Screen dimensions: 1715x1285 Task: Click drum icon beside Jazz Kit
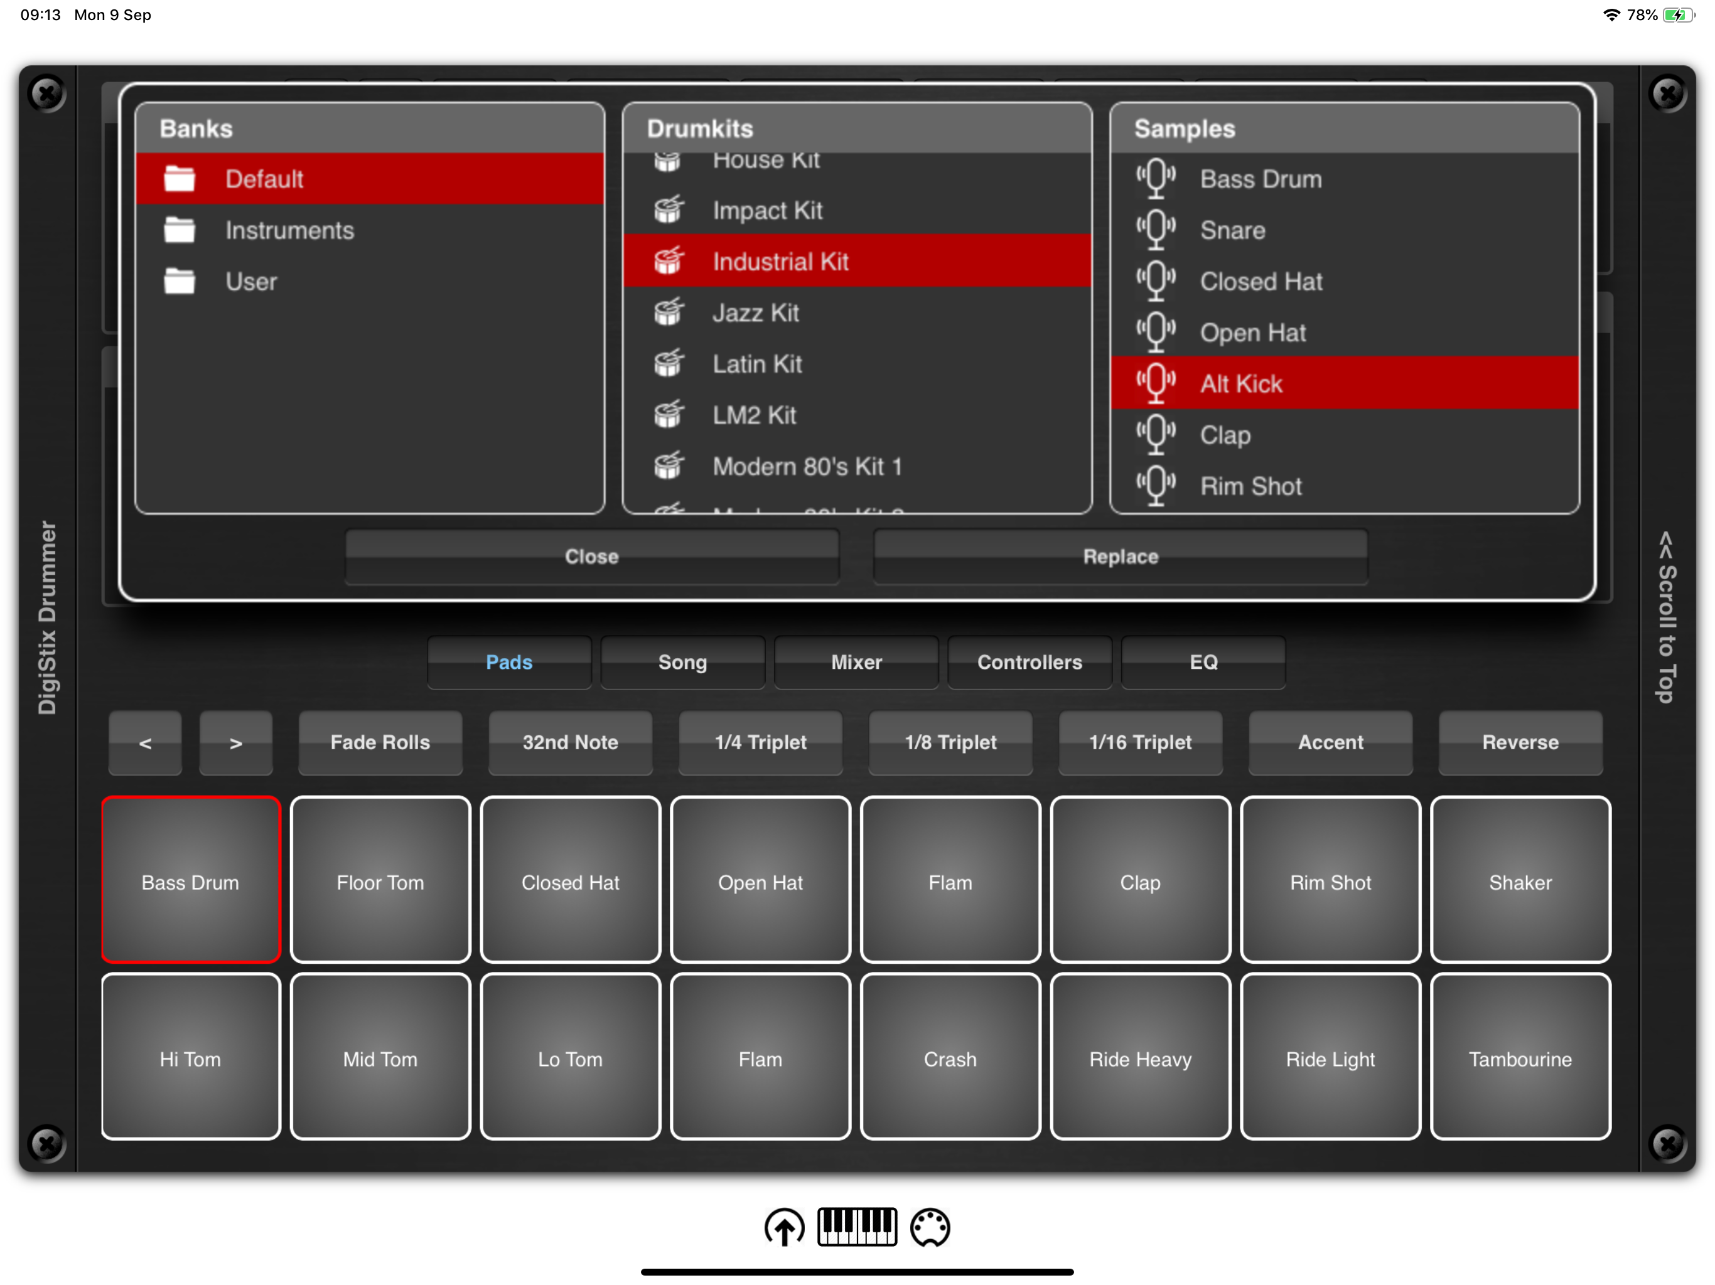tap(669, 312)
